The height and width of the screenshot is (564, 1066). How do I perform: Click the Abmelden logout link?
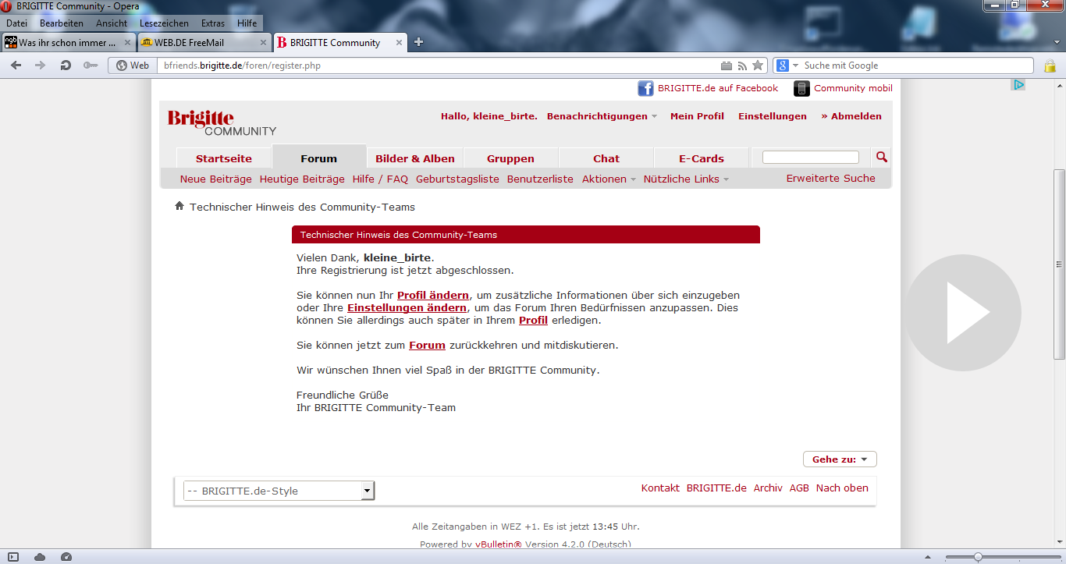(851, 116)
